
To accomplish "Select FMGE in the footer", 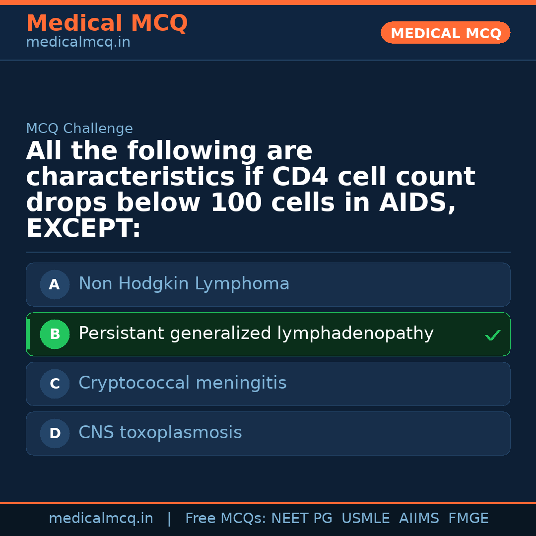I will 468,519.
